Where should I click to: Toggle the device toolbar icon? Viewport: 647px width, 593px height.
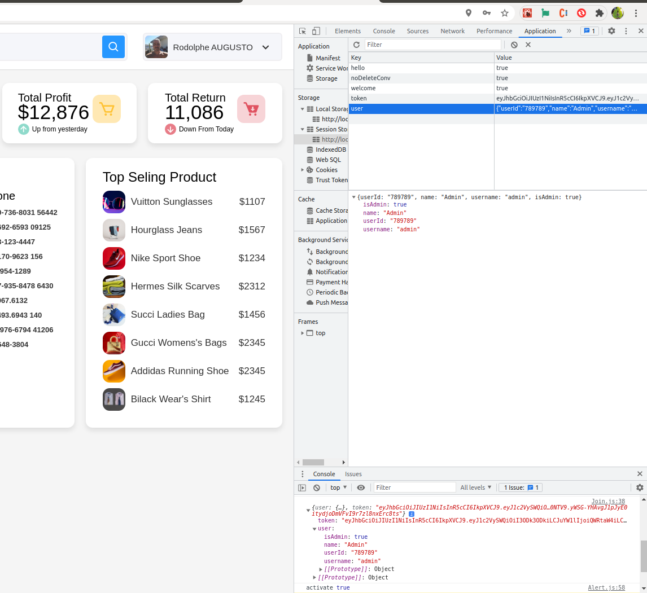(x=316, y=31)
